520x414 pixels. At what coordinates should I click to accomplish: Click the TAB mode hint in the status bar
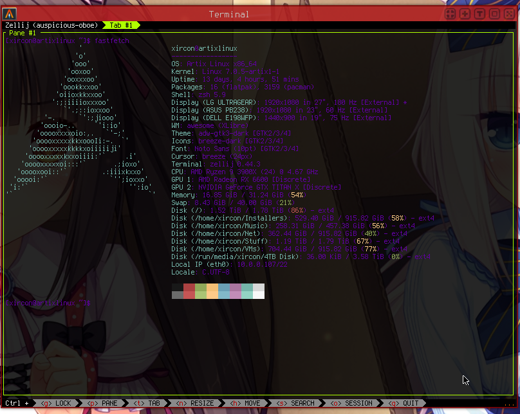point(147,403)
